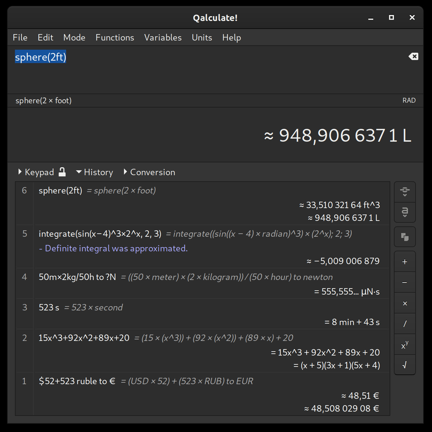Copy selected history entry icon
Image resolution: width=432 pixels, height=432 pixels.
coord(405,237)
